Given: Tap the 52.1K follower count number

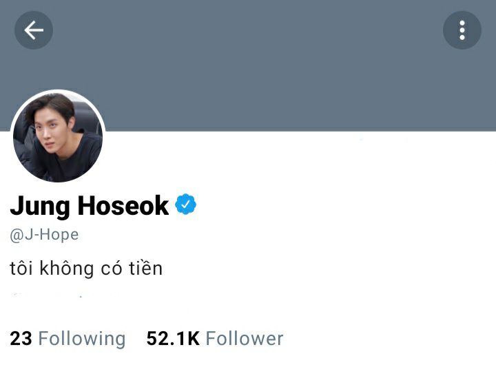Looking at the screenshot, I should point(173,339).
